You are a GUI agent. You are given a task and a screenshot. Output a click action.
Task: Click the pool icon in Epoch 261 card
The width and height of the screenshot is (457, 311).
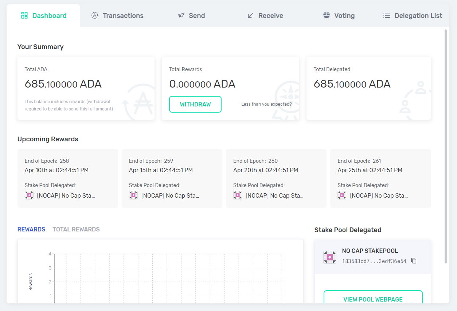[x=342, y=195]
